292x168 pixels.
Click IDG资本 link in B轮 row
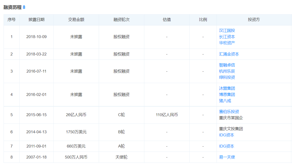click(226, 135)
